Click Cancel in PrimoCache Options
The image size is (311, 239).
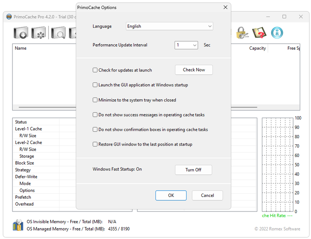click(x=207, y=196)
